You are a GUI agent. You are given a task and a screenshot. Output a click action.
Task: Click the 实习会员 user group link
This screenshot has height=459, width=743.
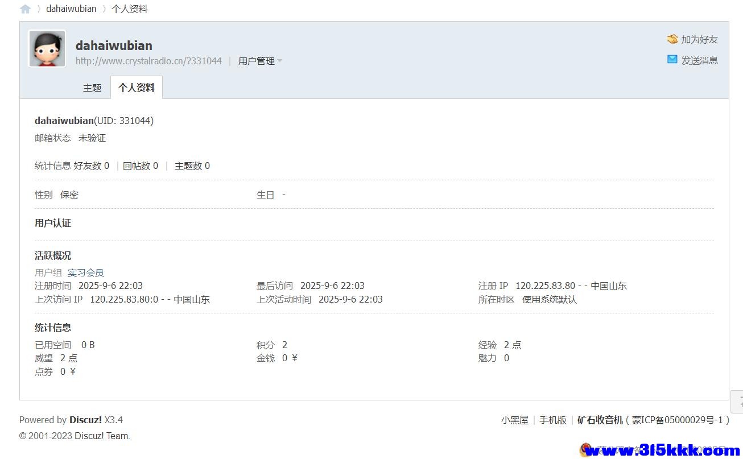click(85, 272)
